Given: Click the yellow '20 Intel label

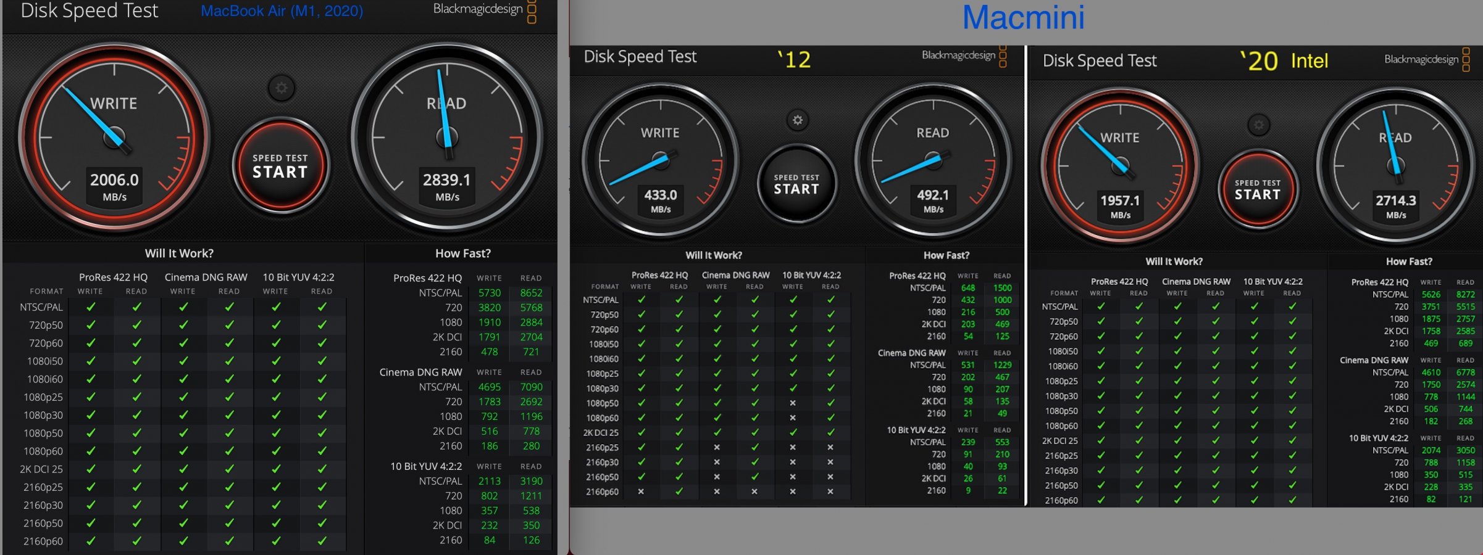Looking at the screenshot, I should tap(1284, 61).
